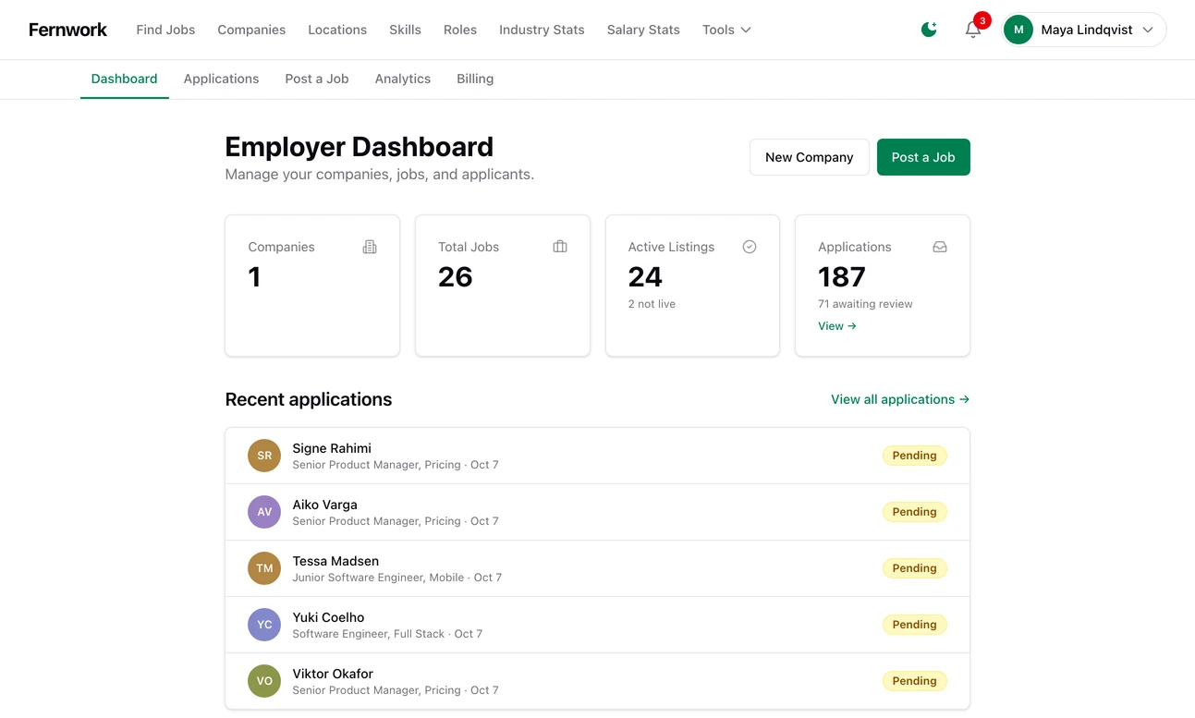Open Maya Lindqvist account menu
Viewport: 1195px width, 718px height.
[x=1084, y=30]
